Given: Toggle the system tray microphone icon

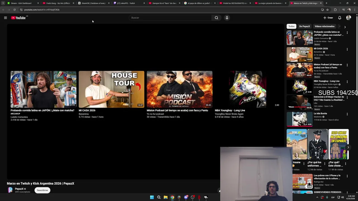Looking at the screenshot, I should click(x=327, y=197).
